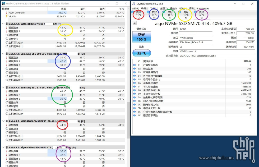Click the disk title 'aigo NVMe SSD SMI70 4TB : 4096.7 GB'
This screenshot has height=167, width=259.
pos(193,24)
